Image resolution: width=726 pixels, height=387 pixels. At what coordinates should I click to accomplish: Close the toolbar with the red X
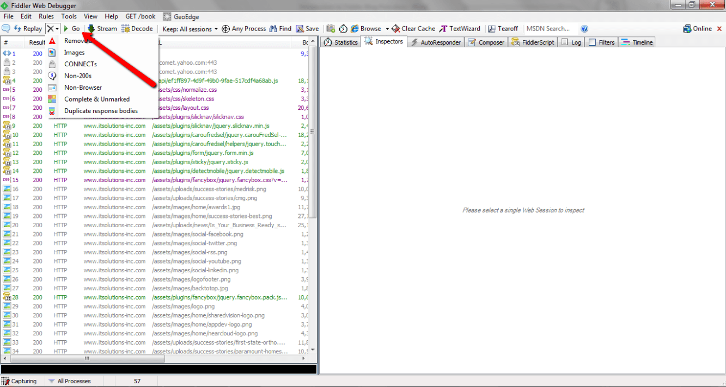click(718, 29)
